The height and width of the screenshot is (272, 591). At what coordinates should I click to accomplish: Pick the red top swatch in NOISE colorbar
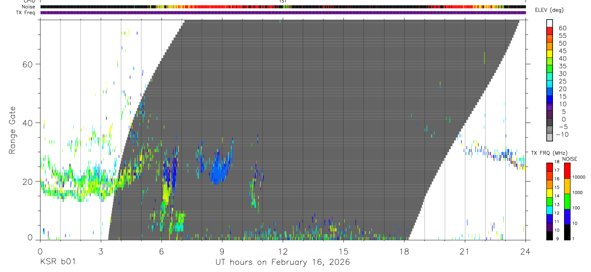[x=567, y=170]
